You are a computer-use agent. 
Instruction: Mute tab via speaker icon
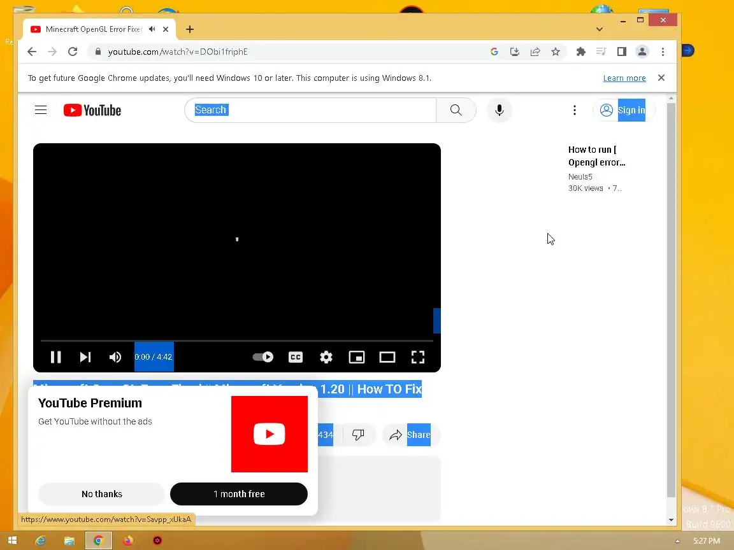152,29
